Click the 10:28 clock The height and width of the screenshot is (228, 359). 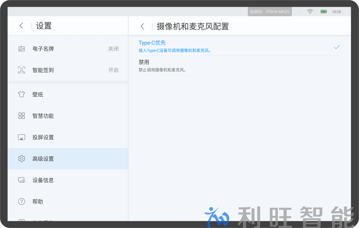tap(336, 12)
